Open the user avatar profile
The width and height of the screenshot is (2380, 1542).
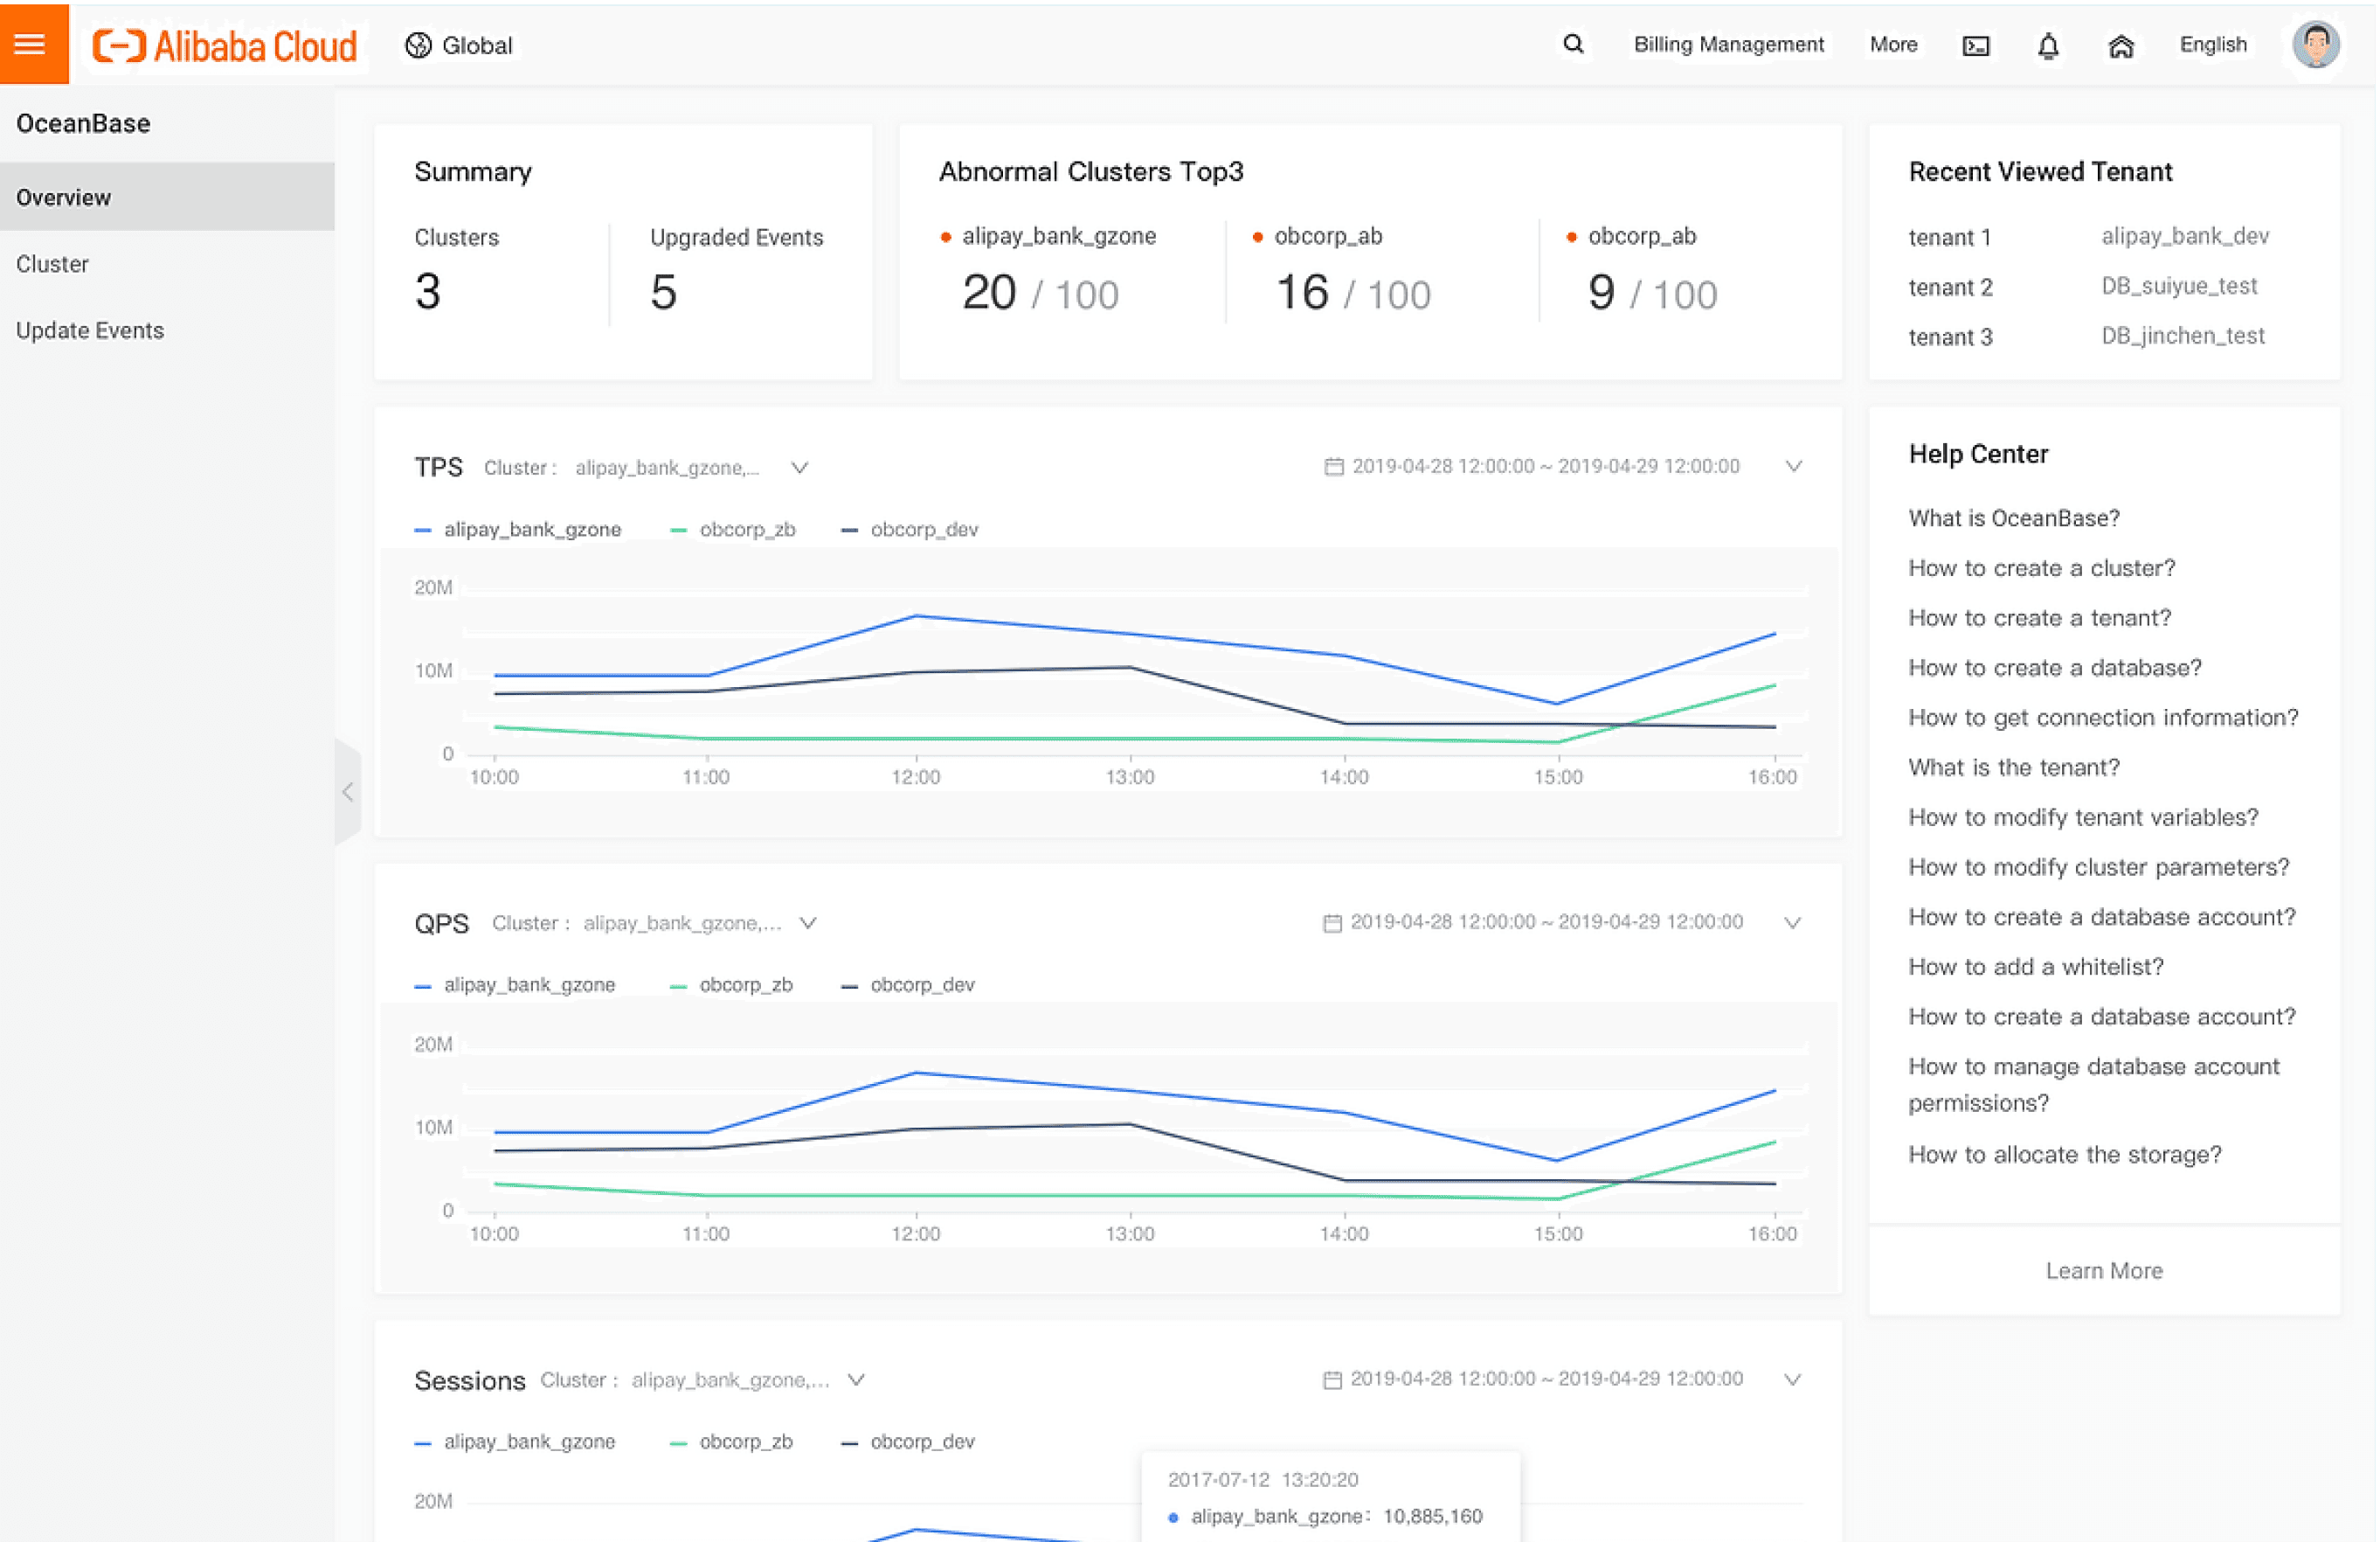2315,45
